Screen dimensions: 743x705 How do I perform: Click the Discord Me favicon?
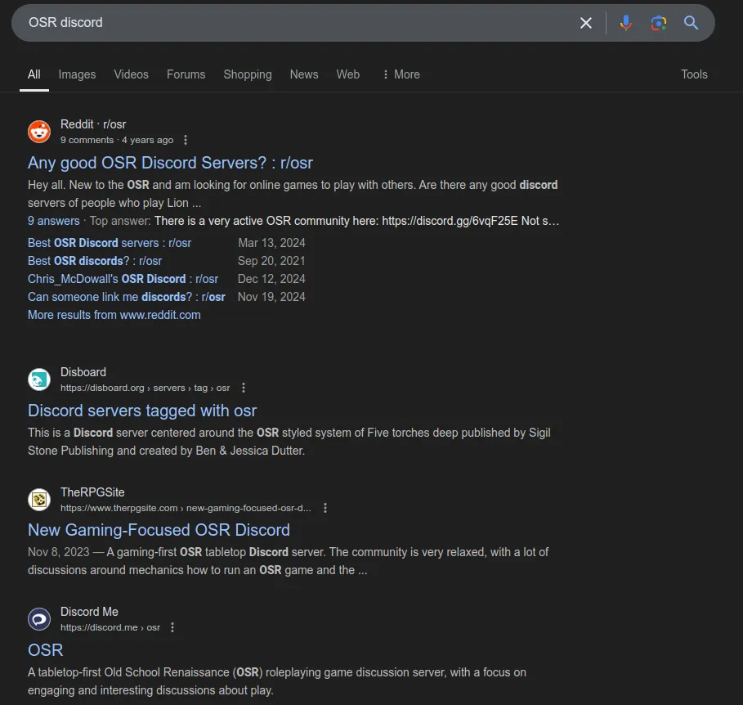pyautogui.click(x=39, y=619)
